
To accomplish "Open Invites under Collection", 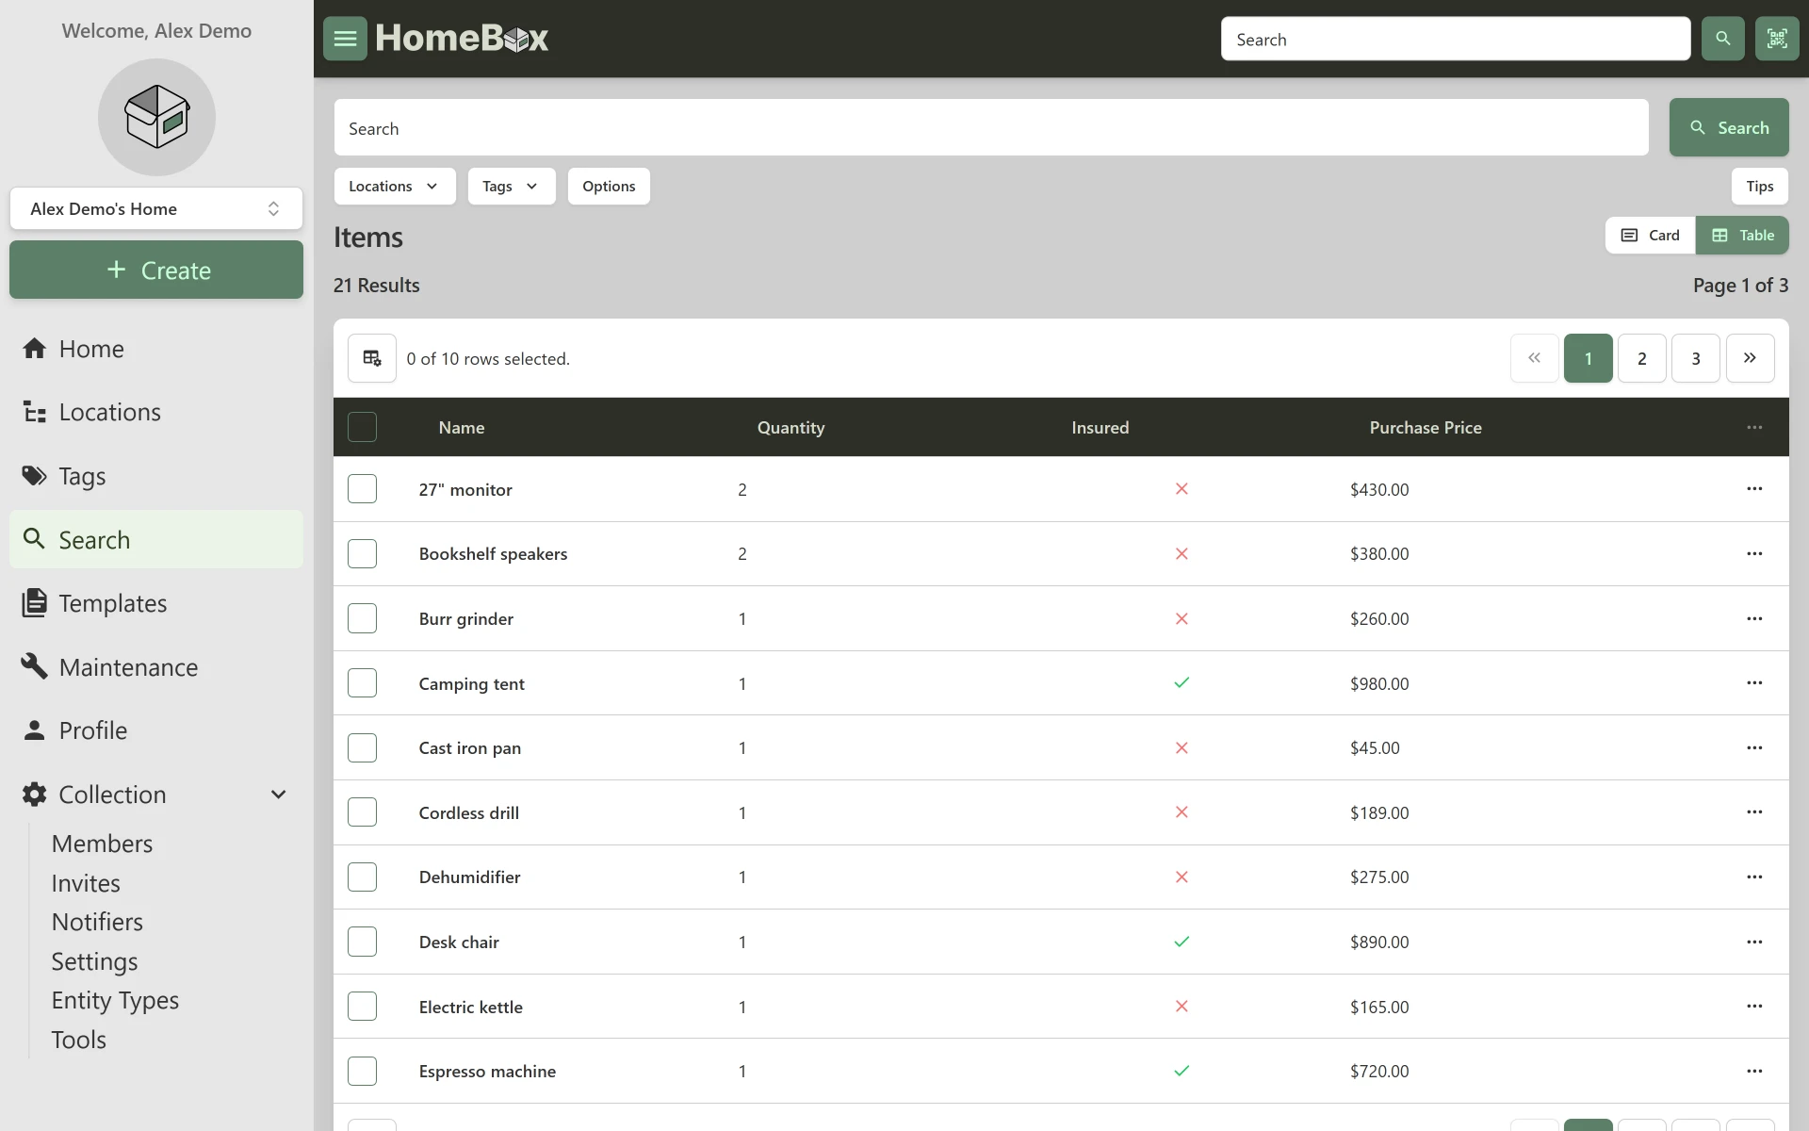I will [x=86, y=883].
